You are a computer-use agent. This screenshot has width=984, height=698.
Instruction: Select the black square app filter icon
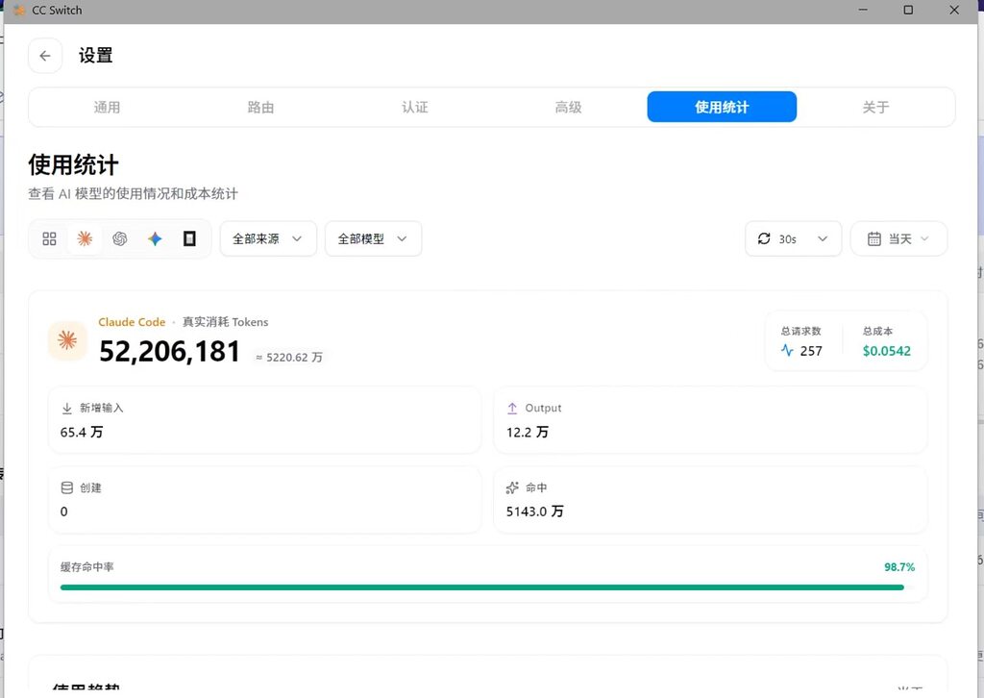pos(189,238)
